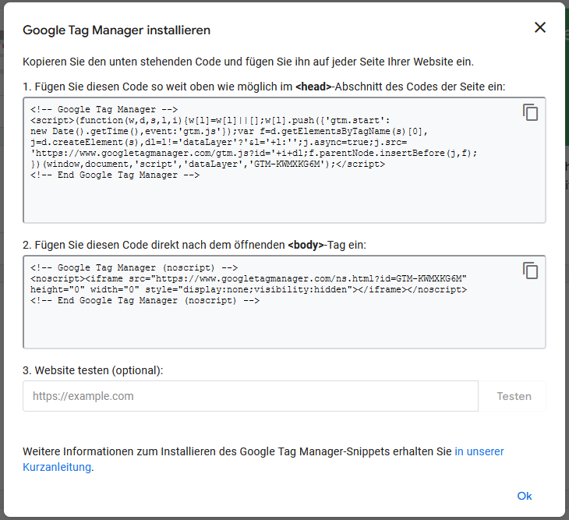Viewport: 569px width, 520px height.
Task: Click the '<!-- End Google Tag Manager -->' line
Action: pyautogui.click(x=115, y=175)
